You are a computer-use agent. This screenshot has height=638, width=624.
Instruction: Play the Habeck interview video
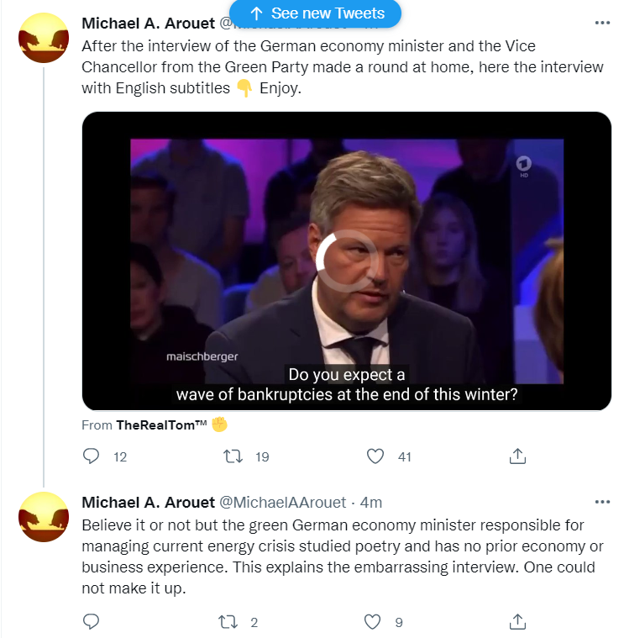pos(346,261)
